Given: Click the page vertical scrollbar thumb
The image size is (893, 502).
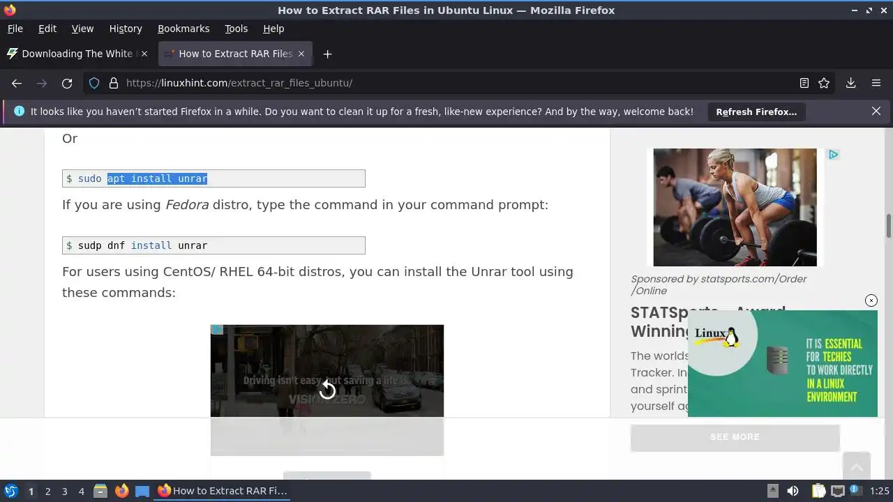Looking at the screenshot, I should 889,227.
